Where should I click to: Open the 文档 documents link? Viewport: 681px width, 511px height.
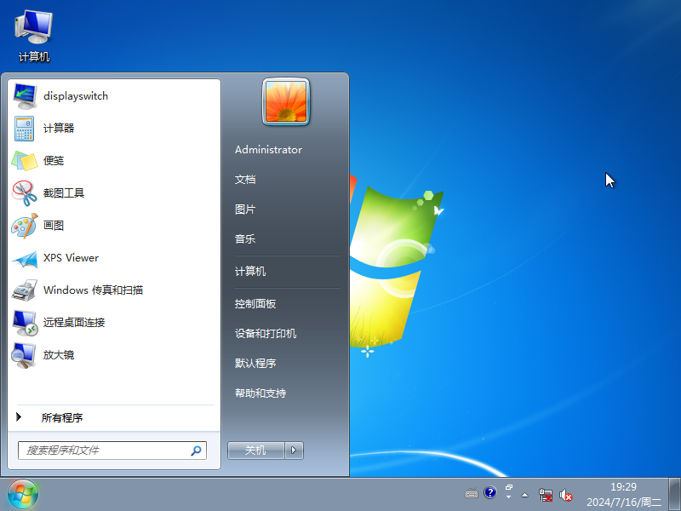244,180
